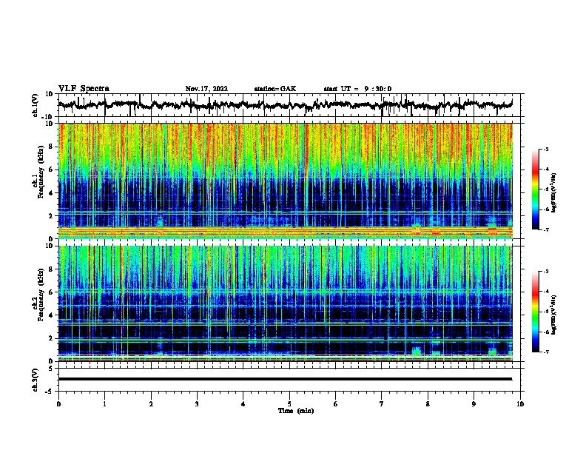Click the date text "Nov.17, 2022"

click(206, 89)
